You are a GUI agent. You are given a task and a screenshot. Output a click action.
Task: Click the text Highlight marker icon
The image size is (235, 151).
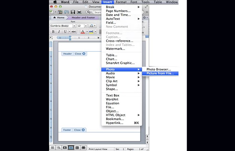coord(91,32)
